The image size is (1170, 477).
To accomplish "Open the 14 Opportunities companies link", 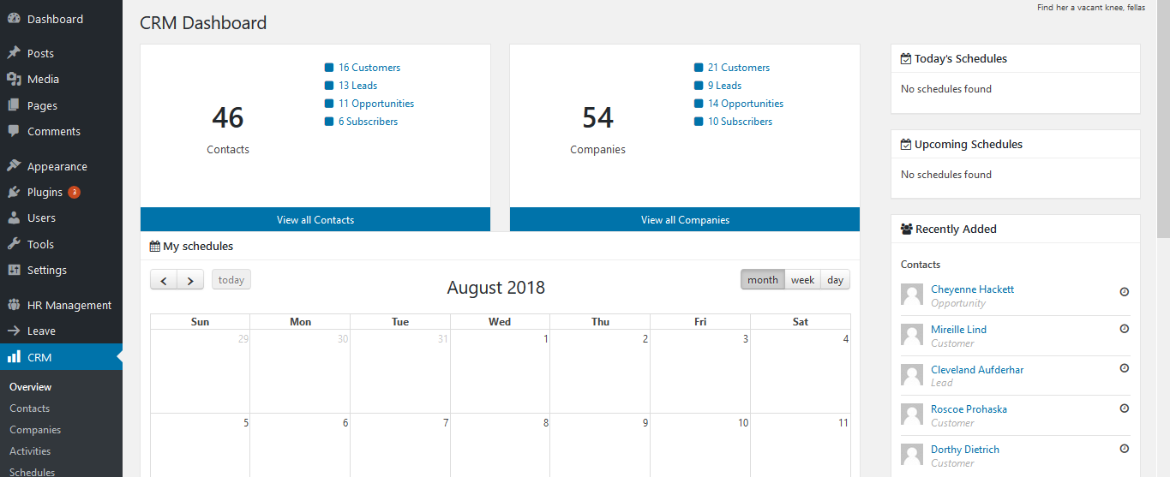I will point(746,104).
